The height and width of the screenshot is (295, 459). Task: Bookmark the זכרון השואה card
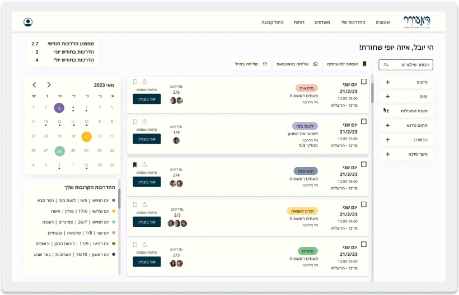pos(135,204)
